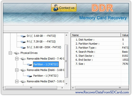Click the Disk7 removable media icon
This screenshot has width=132, height=96.
pyautogui.click(x=23, y=82)
